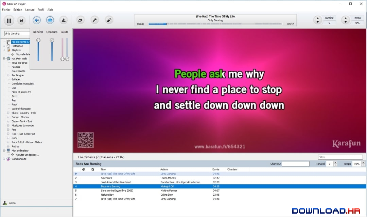Increase tempo with the top-bar up arrow
The image size is (367, 217).
point(346,18)
